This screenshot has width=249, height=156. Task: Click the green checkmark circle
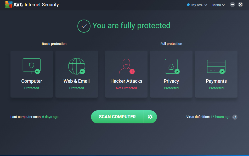pos(84,26)
